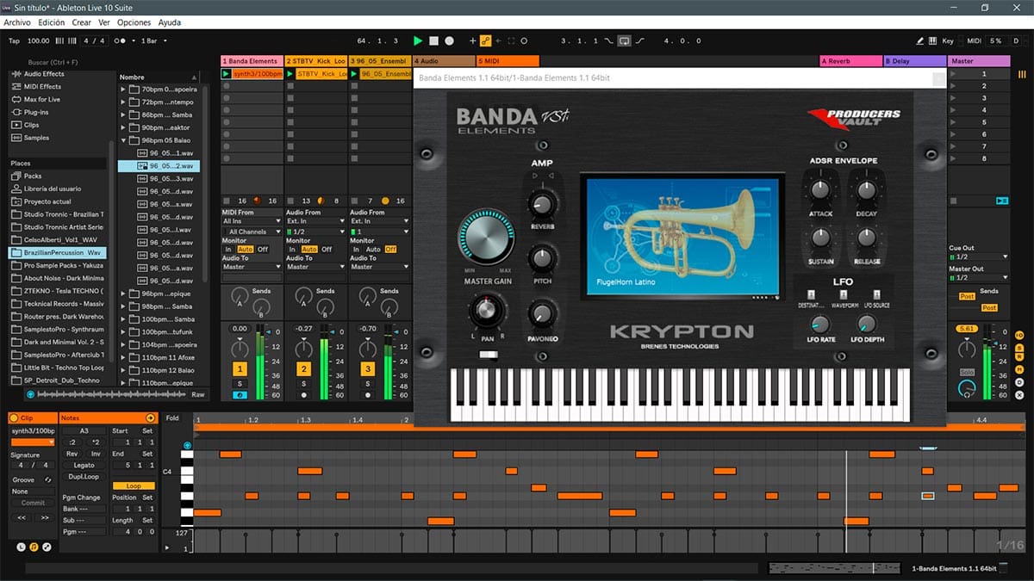Open the Opciones menu
Screen dimensions: 1034x581
pyautogui.click(x=134, y=22)
